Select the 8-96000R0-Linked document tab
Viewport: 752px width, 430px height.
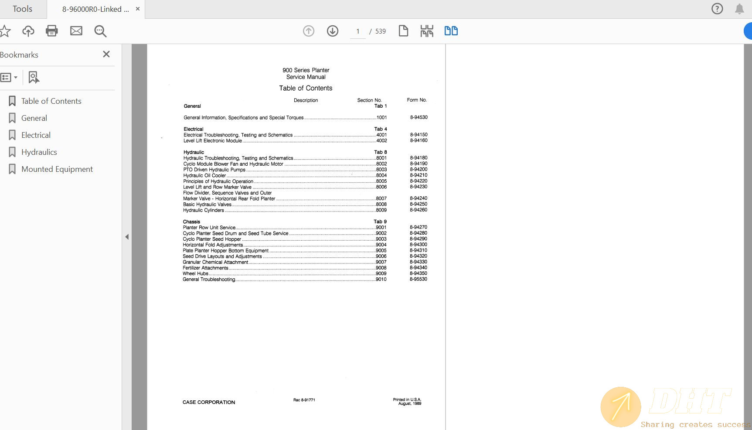tap(95, 9)
